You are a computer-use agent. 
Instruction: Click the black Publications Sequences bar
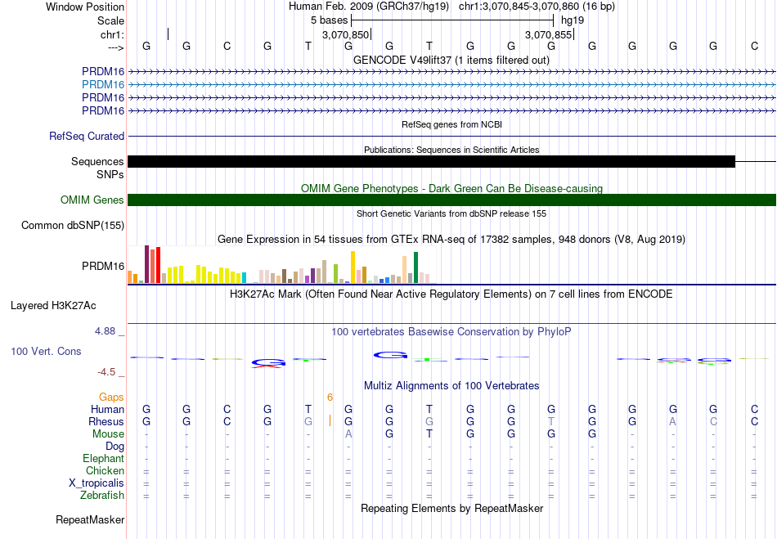(x=432, y=161)
